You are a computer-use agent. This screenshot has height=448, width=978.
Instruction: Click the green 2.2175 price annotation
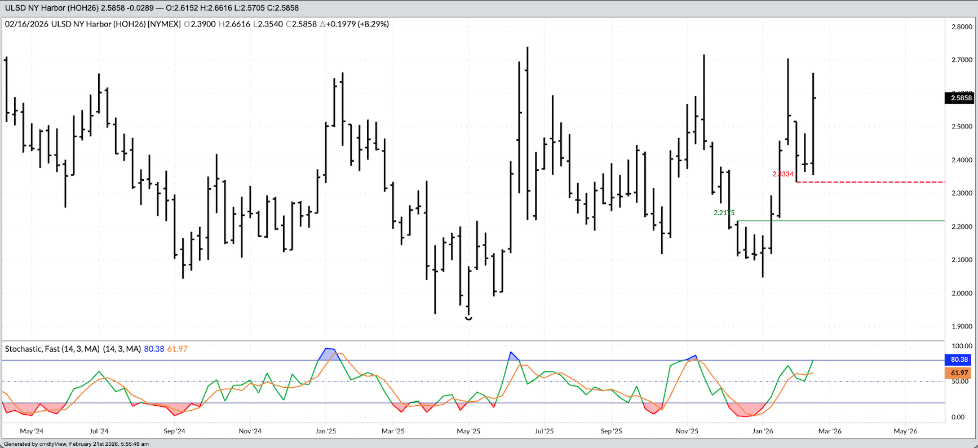pyautogui.click(x=724, y=213)
